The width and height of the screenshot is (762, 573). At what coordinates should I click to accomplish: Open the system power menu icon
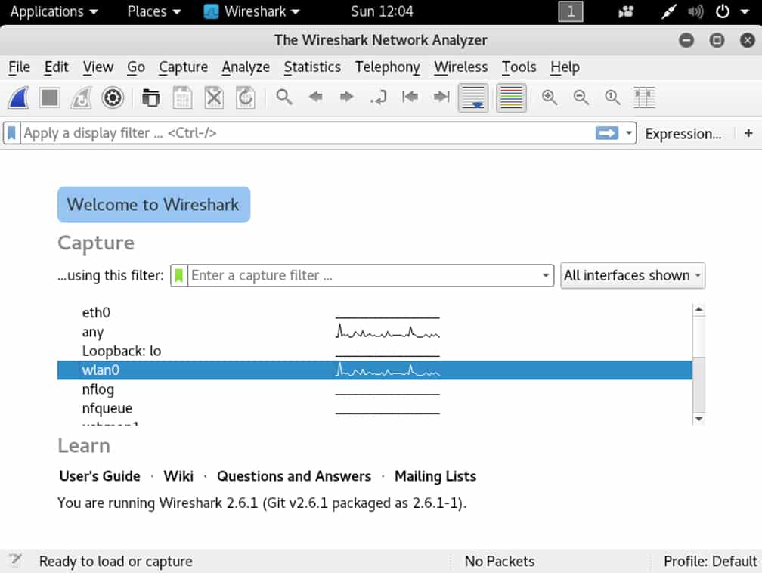click(723, 11)
